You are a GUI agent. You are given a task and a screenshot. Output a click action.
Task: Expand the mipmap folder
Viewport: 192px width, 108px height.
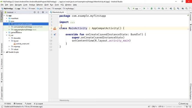(x=9, y=46)
